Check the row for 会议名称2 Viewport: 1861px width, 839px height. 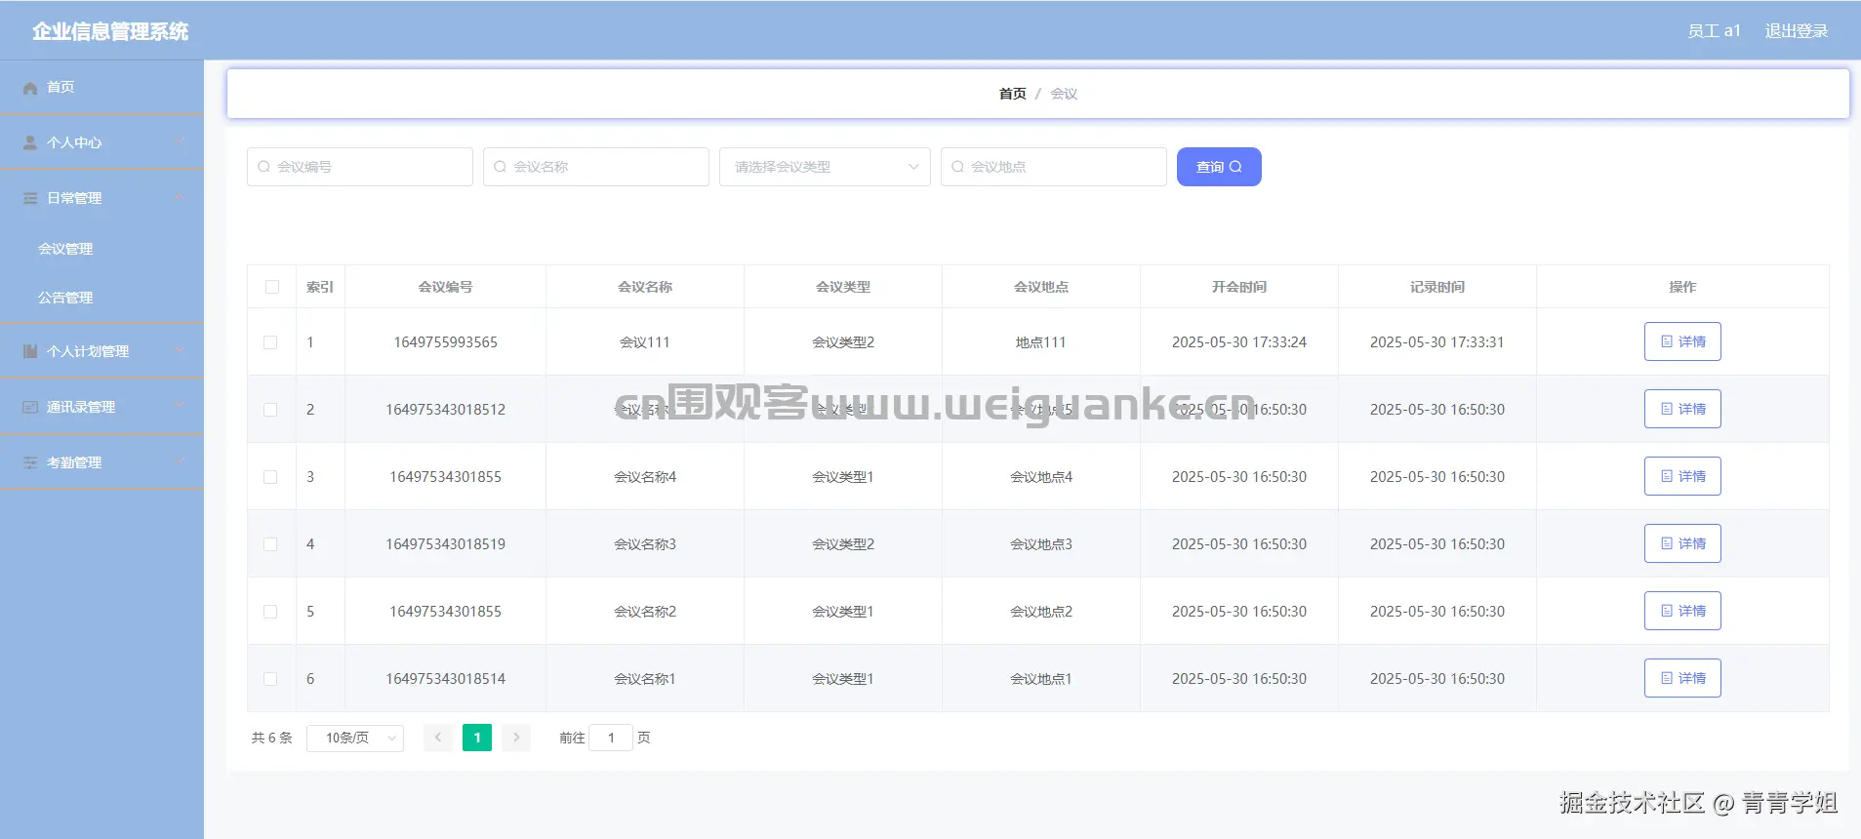[270, 612]
